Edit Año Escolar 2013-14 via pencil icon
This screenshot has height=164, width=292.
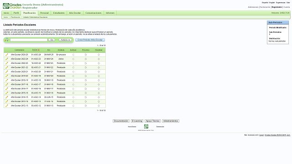[x=7, y=101]
